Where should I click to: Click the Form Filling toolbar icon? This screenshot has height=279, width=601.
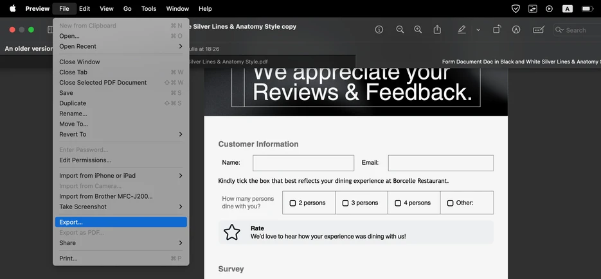[539, 30]
